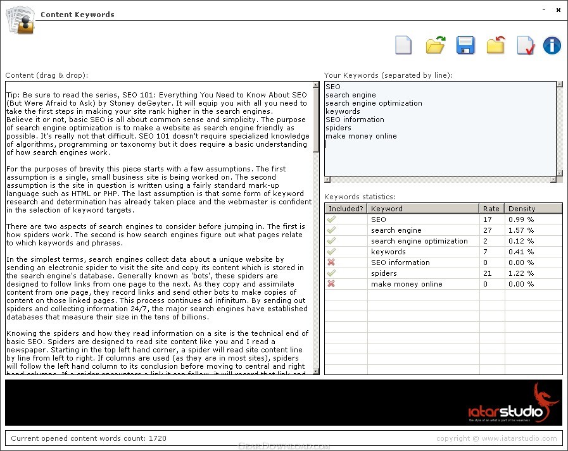Viewport: 568px width, 451px height.
Task: Click the Density value 0.12 %
Action: tap(521, 241)
